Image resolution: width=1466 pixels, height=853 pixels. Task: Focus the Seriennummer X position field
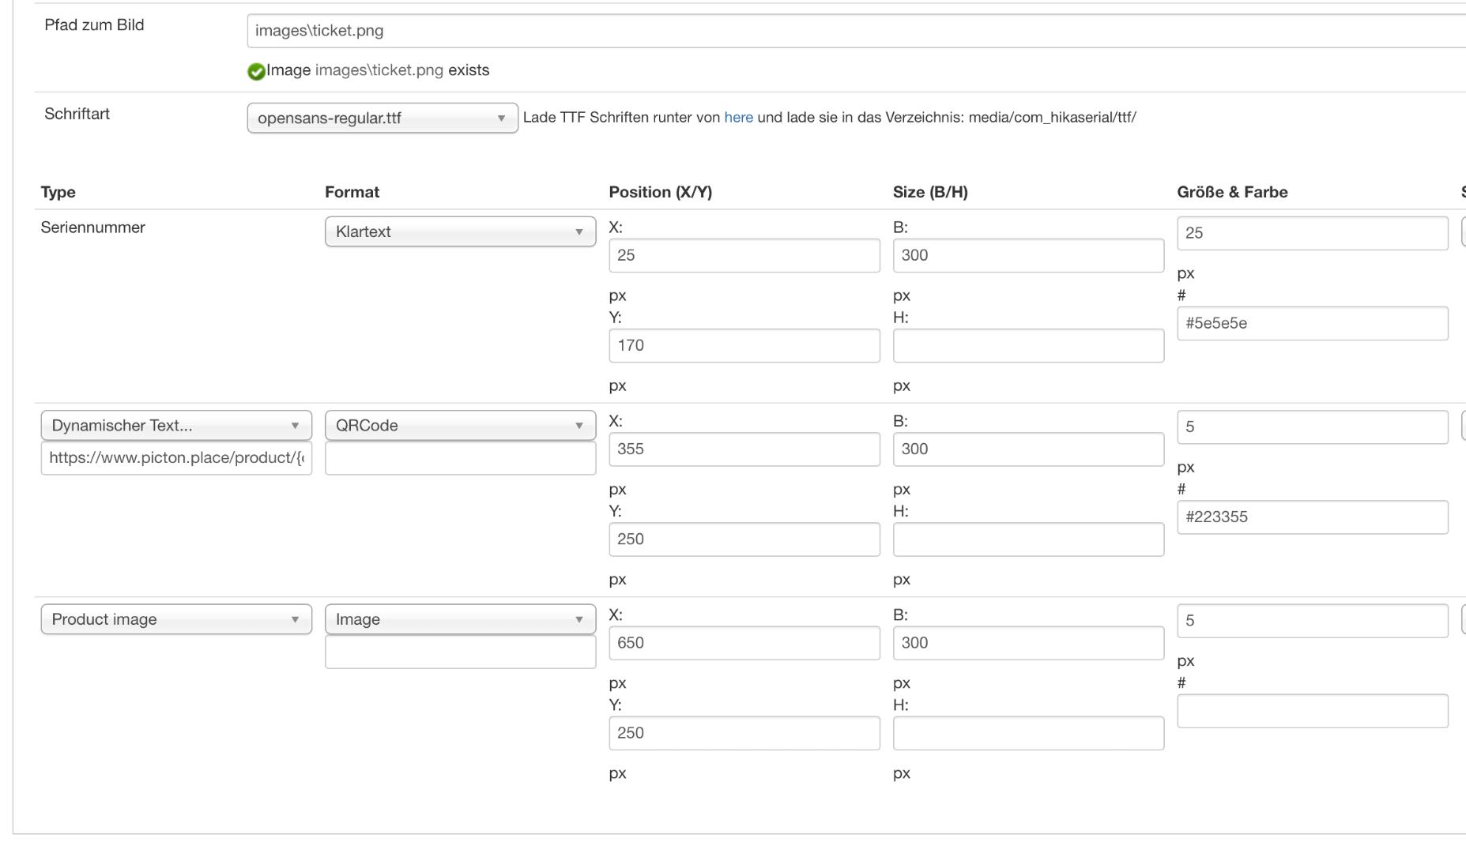(x=744, y=256)
